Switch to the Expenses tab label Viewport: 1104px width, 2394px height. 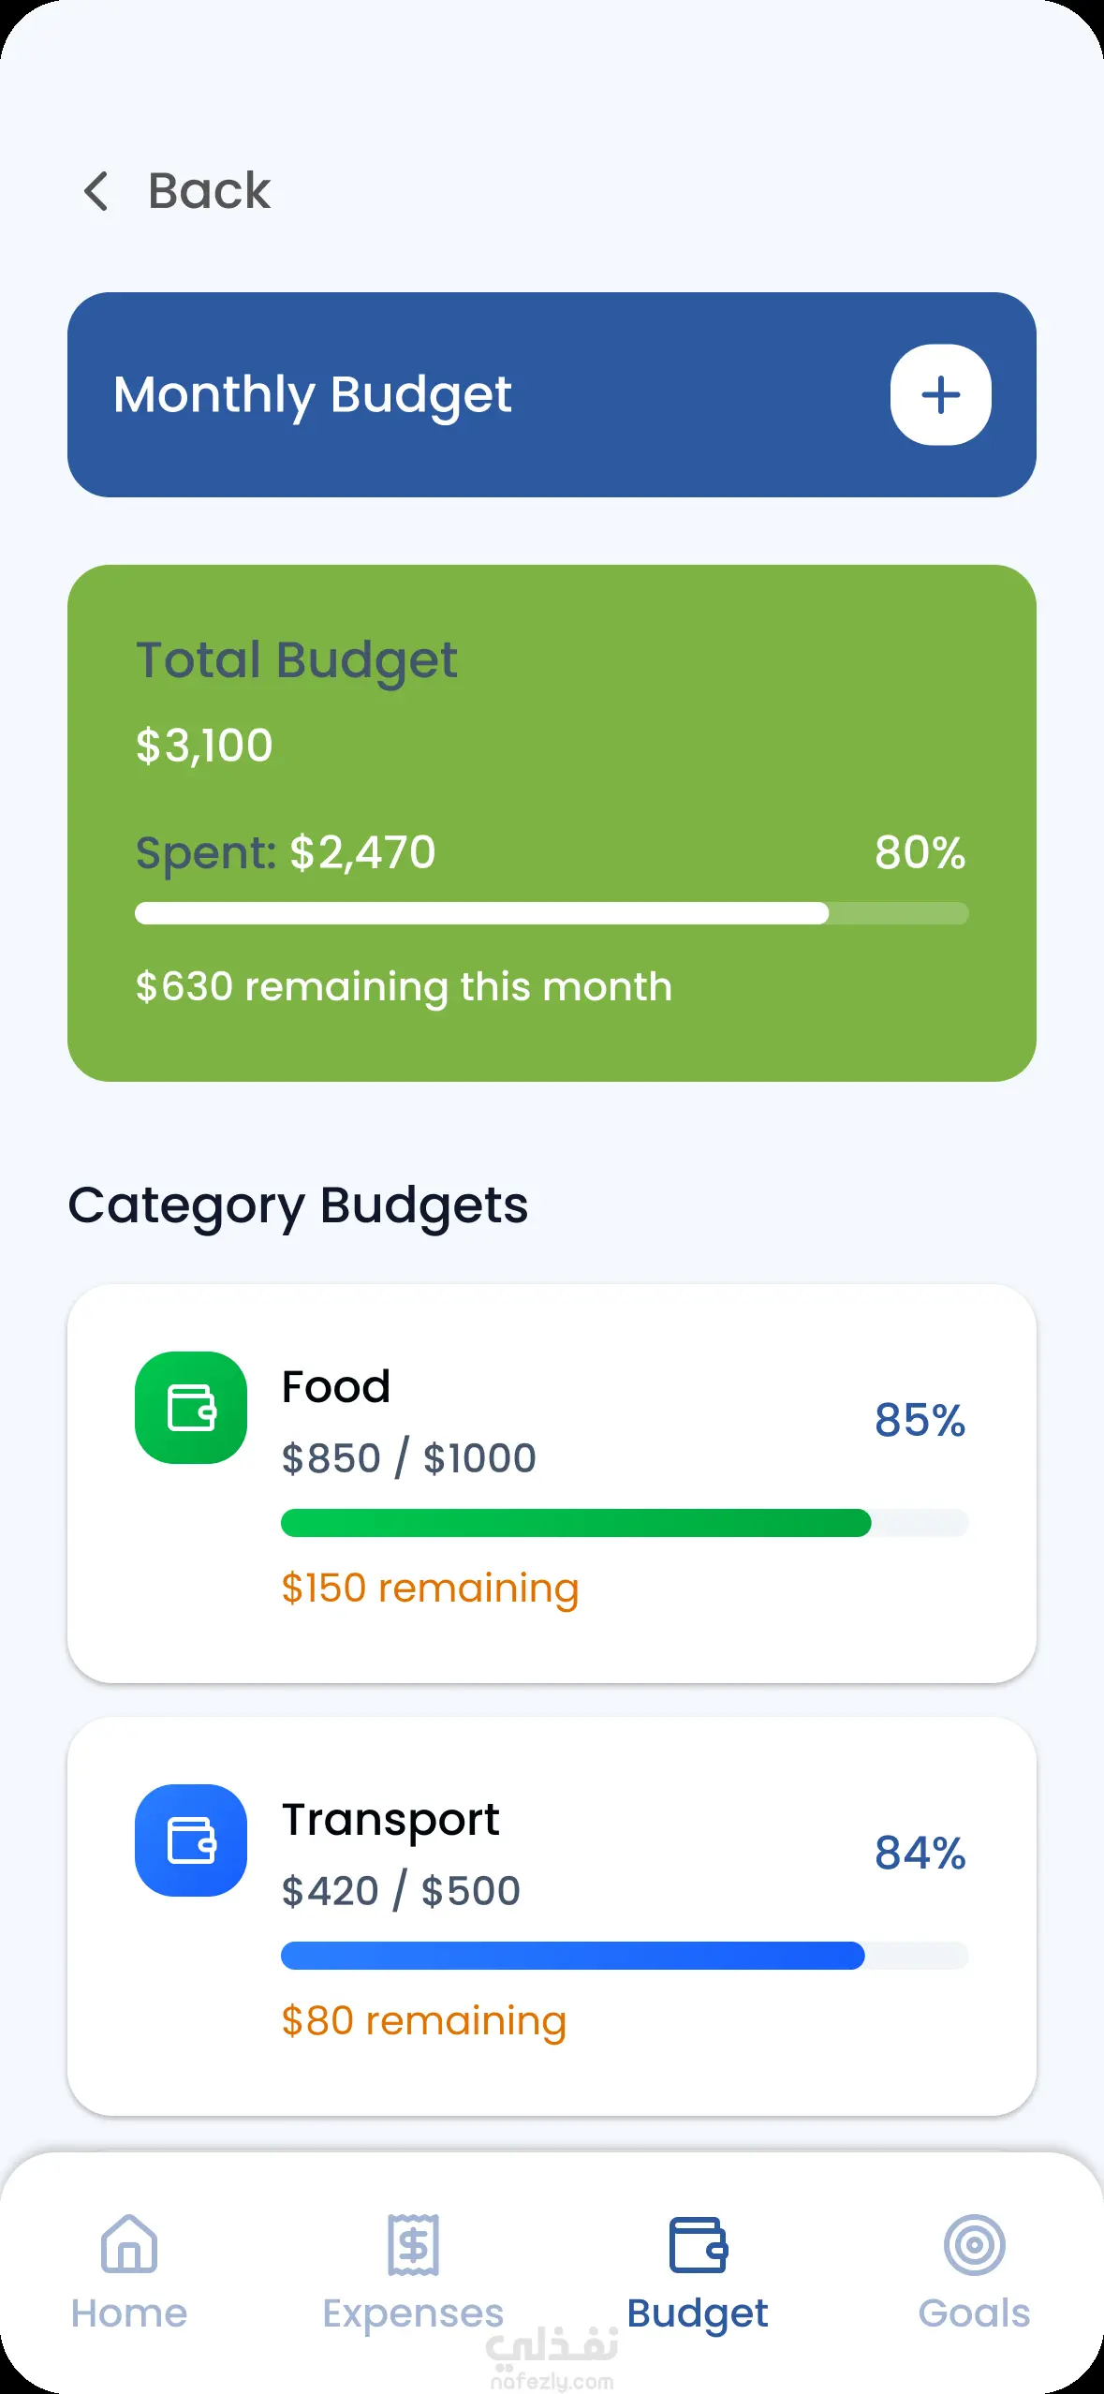coord(413,2313)
